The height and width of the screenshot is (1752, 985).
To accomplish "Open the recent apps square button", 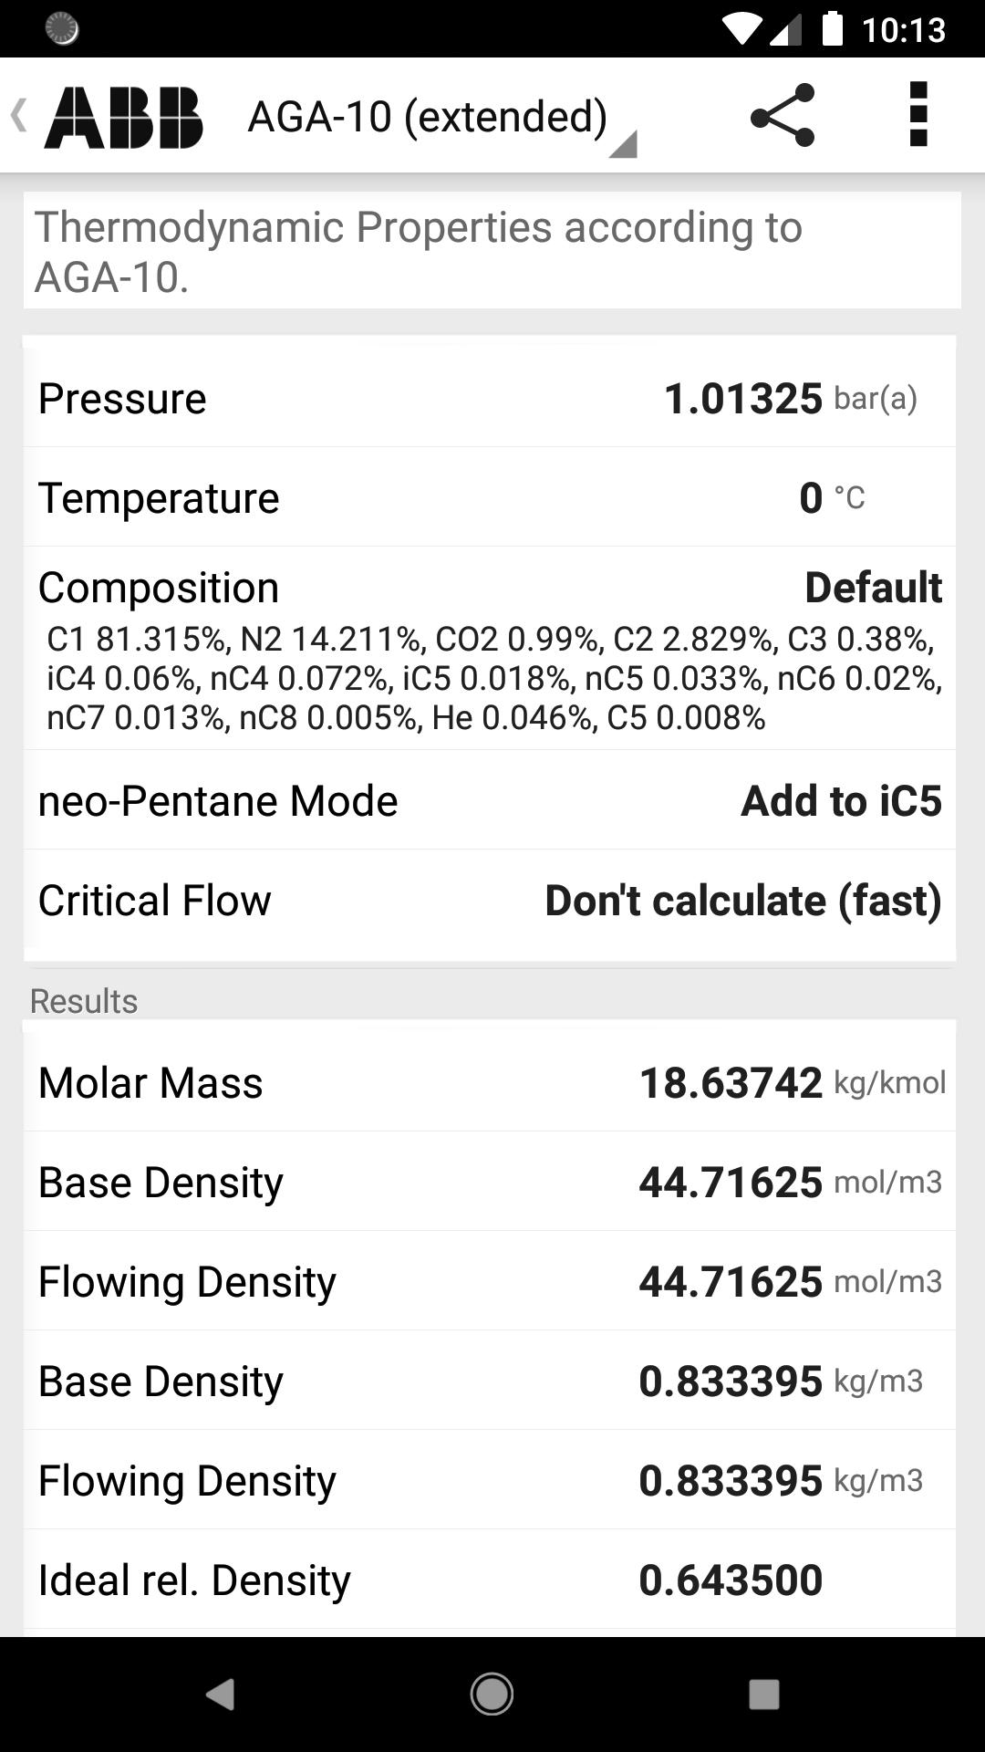I will 763,1695.
